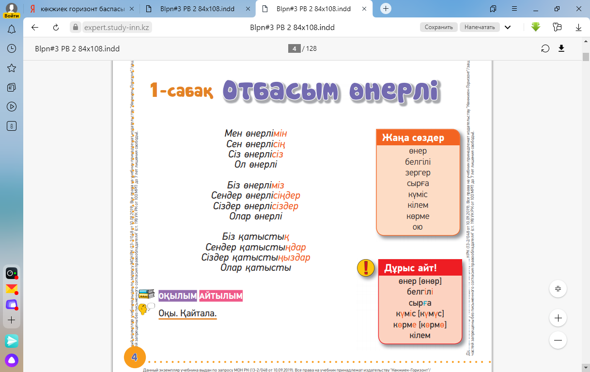The height and width of the screenshot is (372, 590).
Task: Click the profile avatar labeled Войти
Action: click(12, 10)
